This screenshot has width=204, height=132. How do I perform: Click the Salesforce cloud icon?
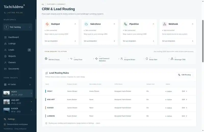tap(86, 24)
